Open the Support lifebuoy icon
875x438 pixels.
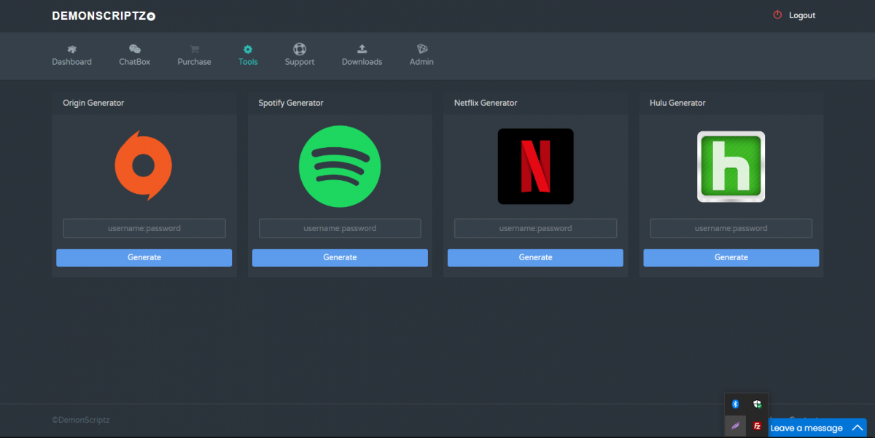pos(299,50)
